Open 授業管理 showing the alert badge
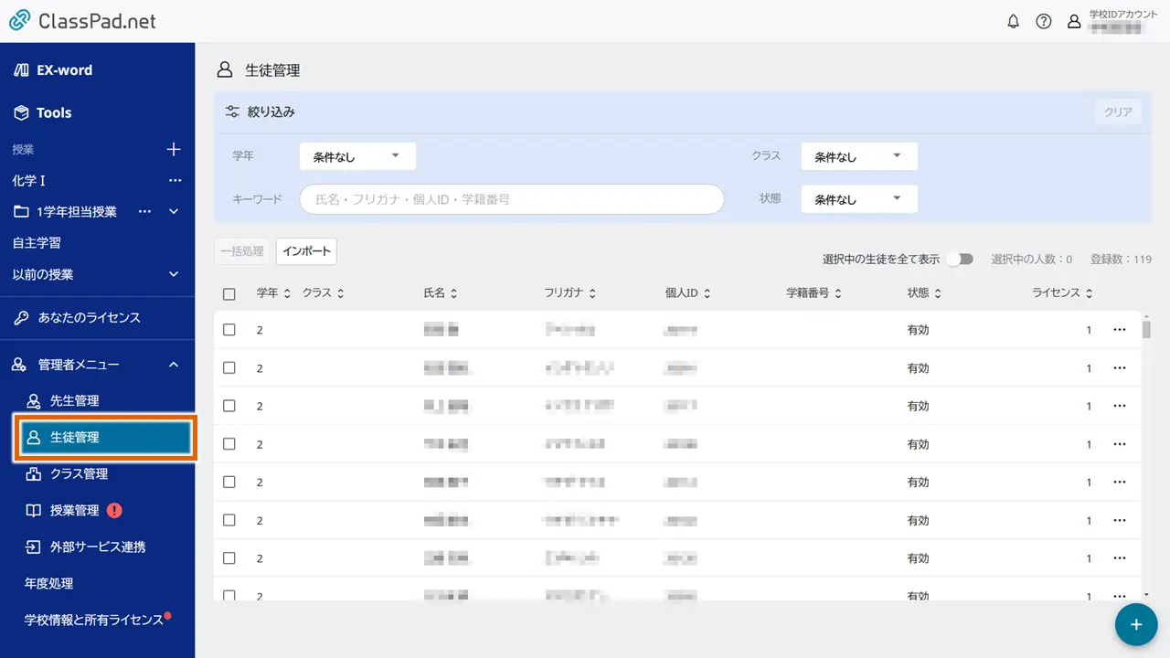The image size is (1170, 658). [x=73, y=512]
